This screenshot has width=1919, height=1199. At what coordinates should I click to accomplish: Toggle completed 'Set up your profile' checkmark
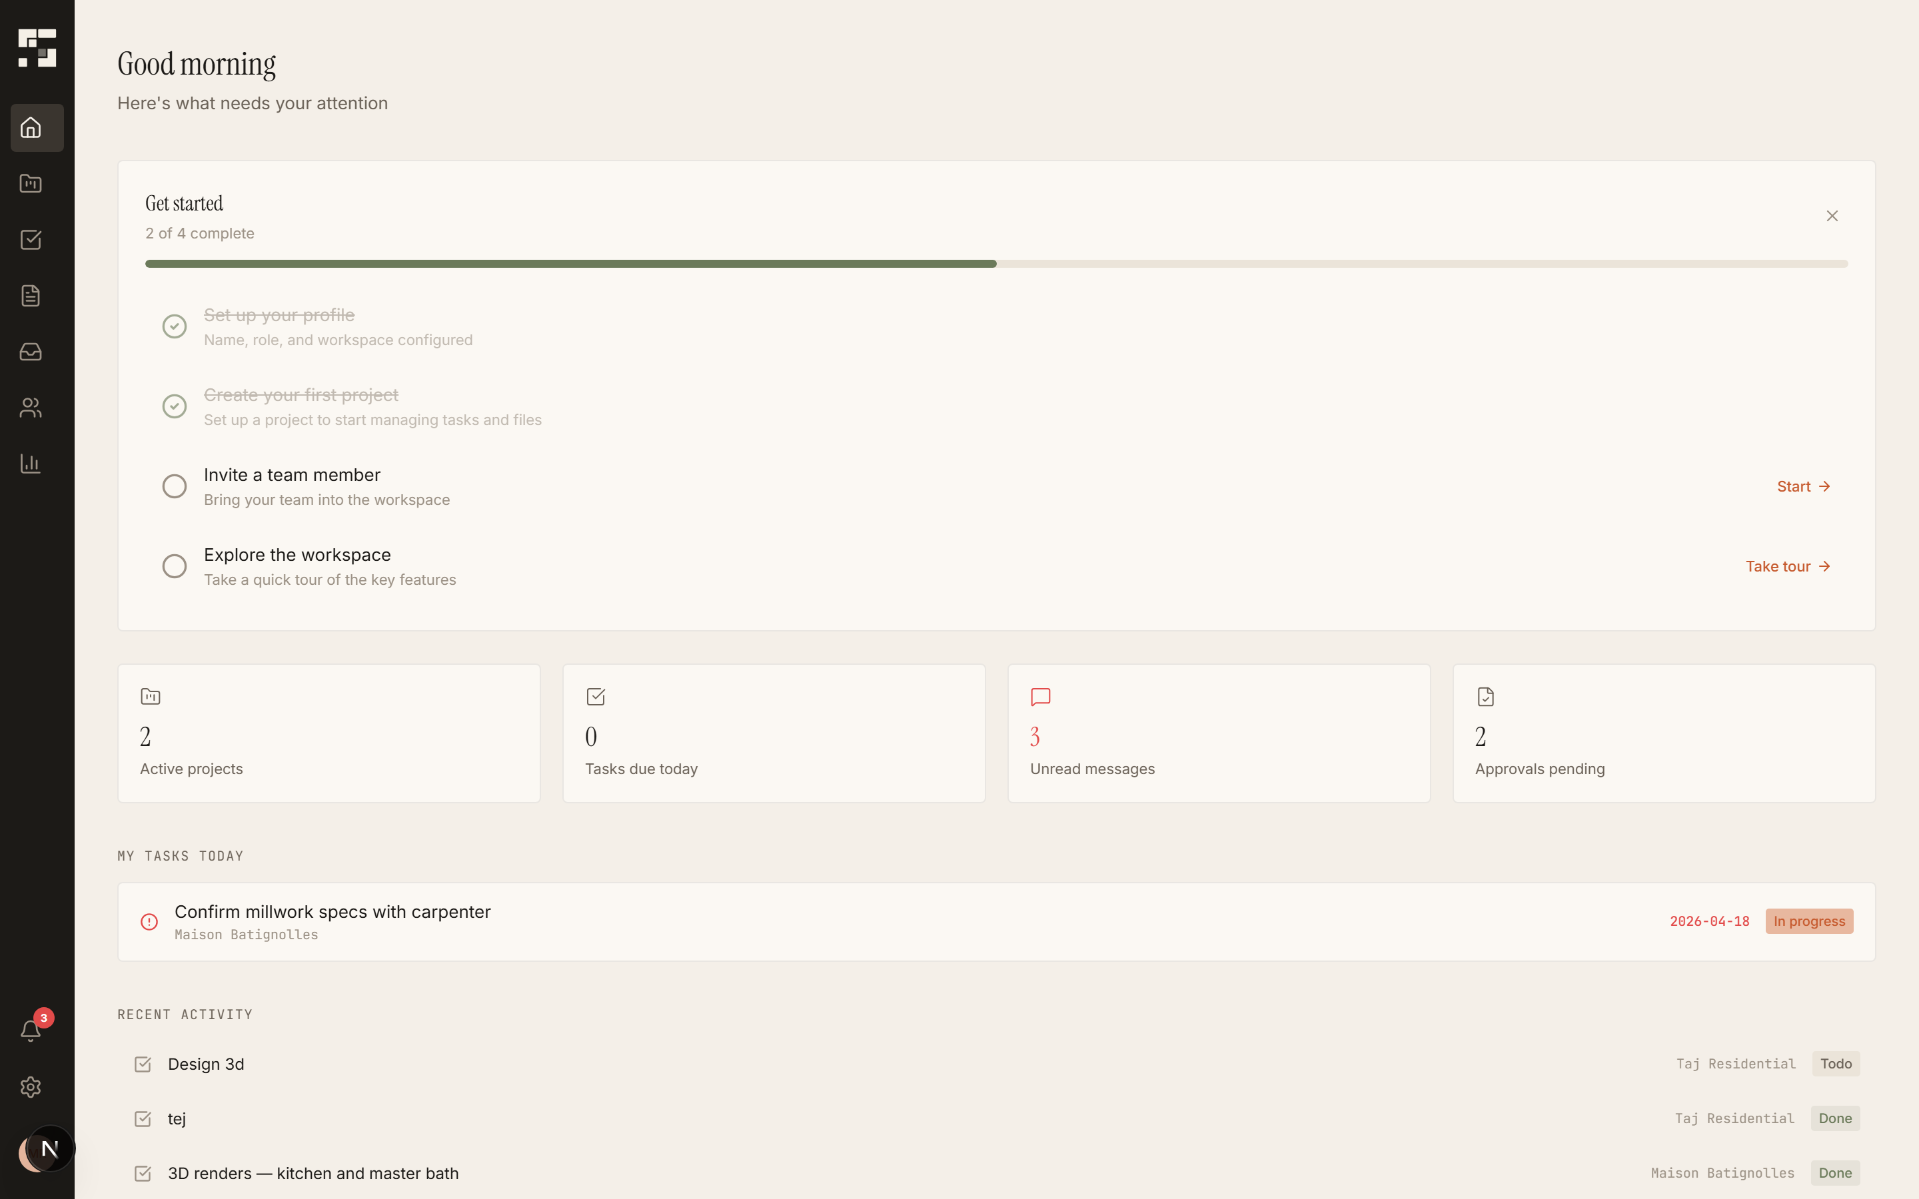[x=175, y=326]
